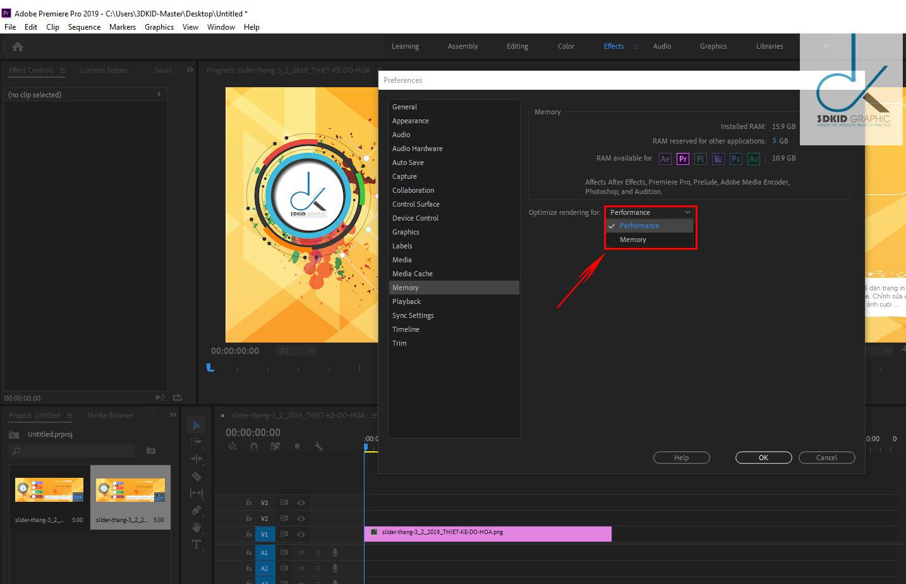Toggle V1 track output eye
Screen dimensions: 906x584
[301, 534]
